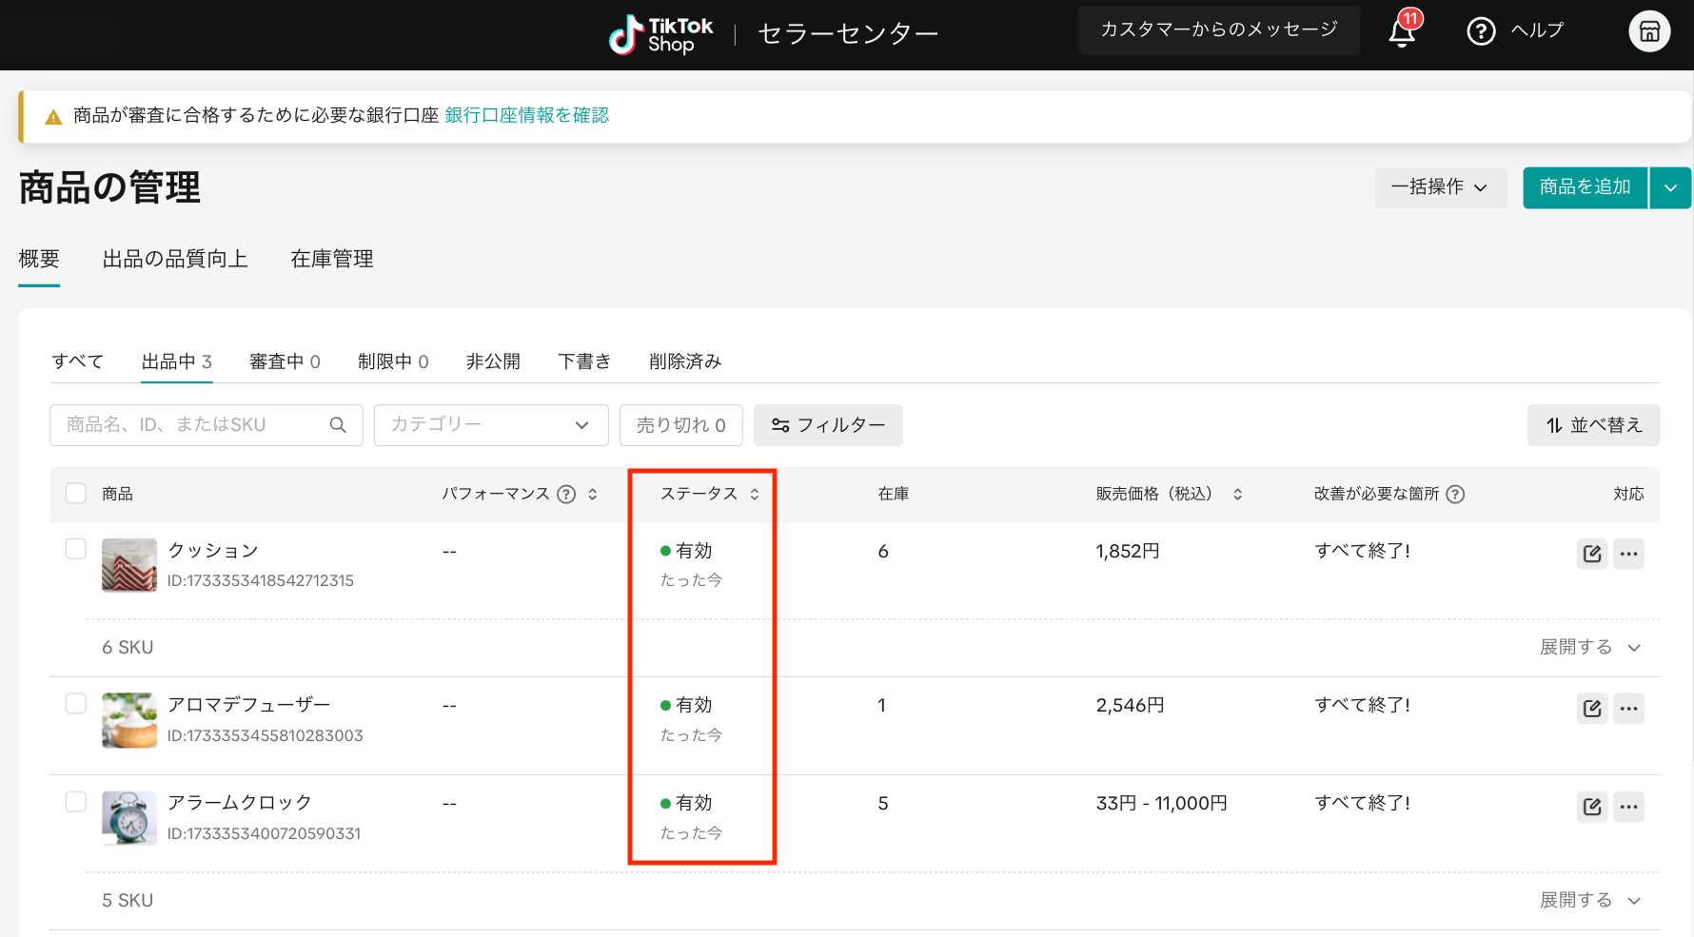Sort by ステータス column arrows
The height and width of the screenshot is (937, 1694).
point(755,494)
